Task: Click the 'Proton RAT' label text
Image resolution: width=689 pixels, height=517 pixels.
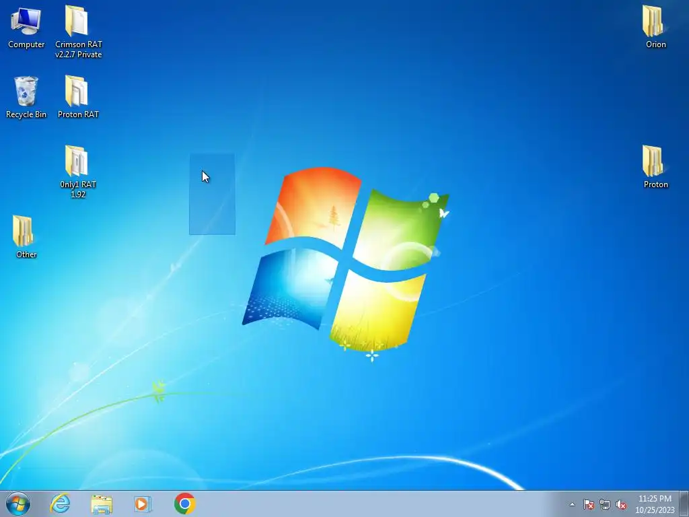Action: pos(78,114)
